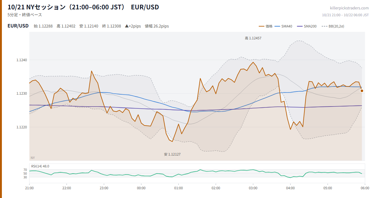
Task: Click the high price 高 1.12402
Action: tap(66, 26)
